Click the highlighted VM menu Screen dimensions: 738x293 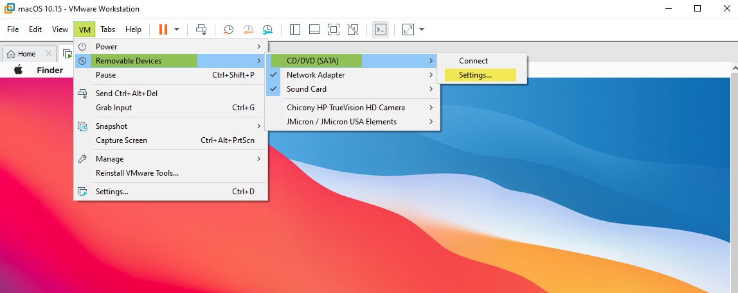tap(85, 29)
